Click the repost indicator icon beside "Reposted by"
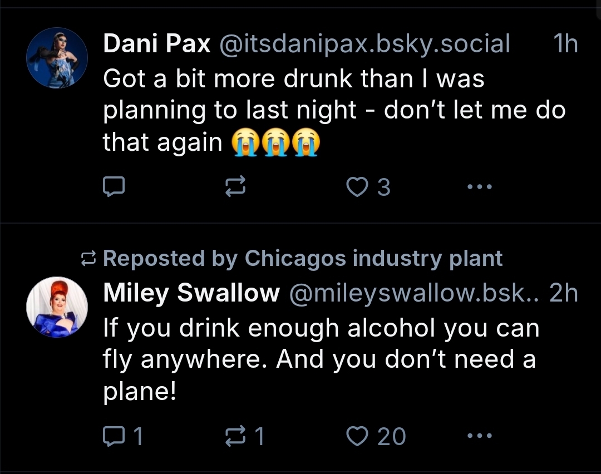The image size is (601, 474). pyautogui.click(x=88, y=258)
